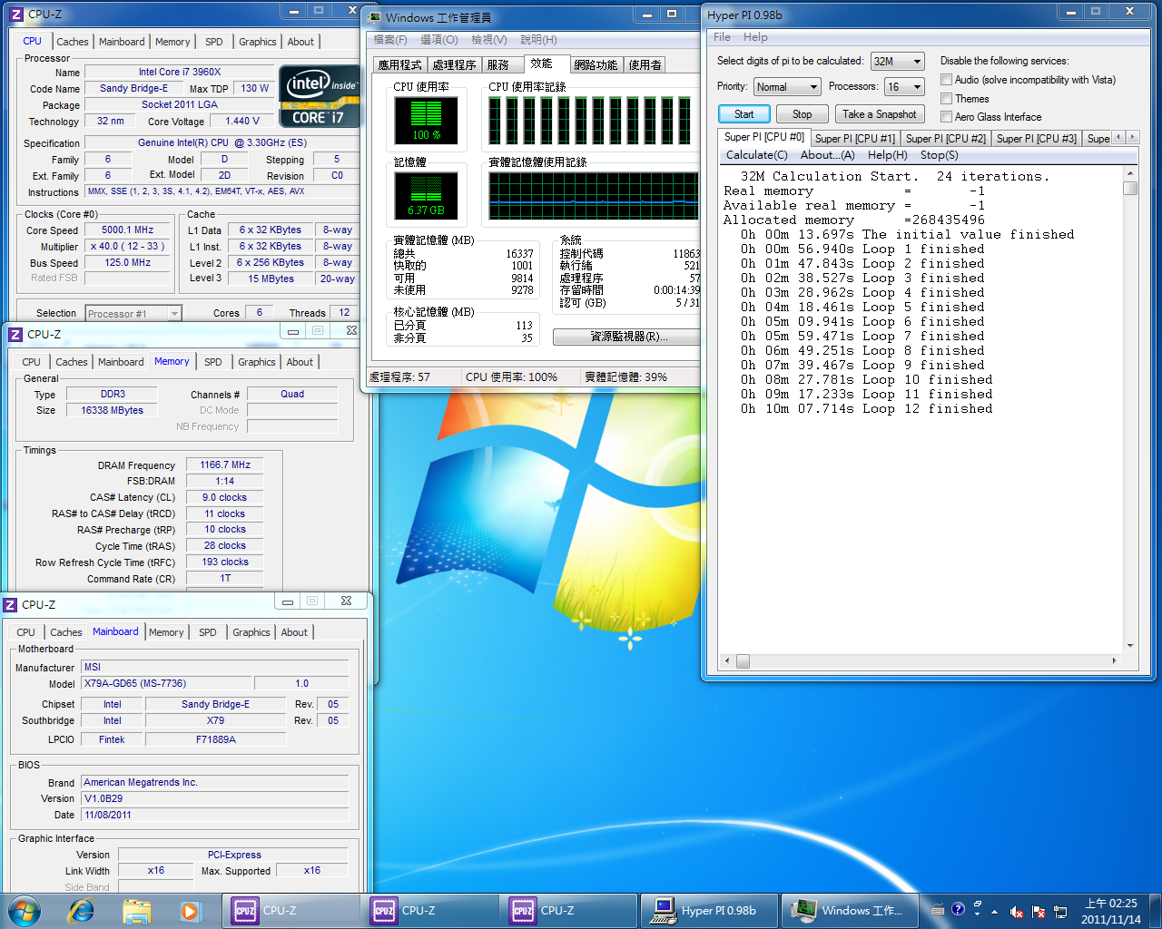Click the muted volume tray icon
This screenshot has width=1162, height=929.
[1017, 912]
